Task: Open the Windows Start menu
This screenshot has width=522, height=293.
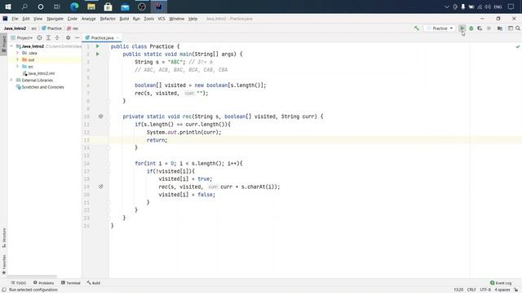Action: click(7, 7)
